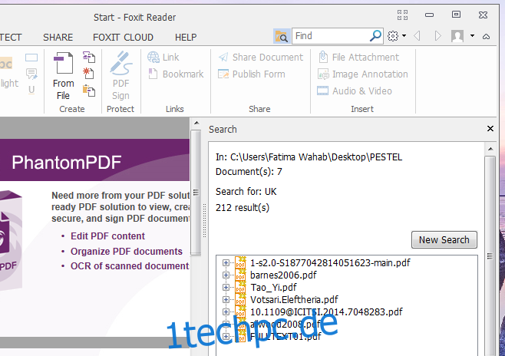The image size is (505, 356).
Task: Click inside the Find input field
Action: click(x=331, y=36)
